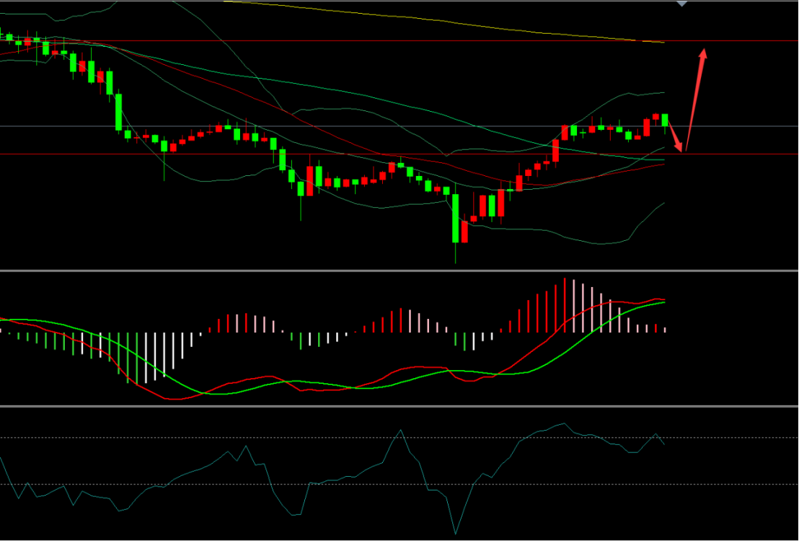Select the grey horizontal current price line
The image size is (799, 541).
click(x=399, y=126)
